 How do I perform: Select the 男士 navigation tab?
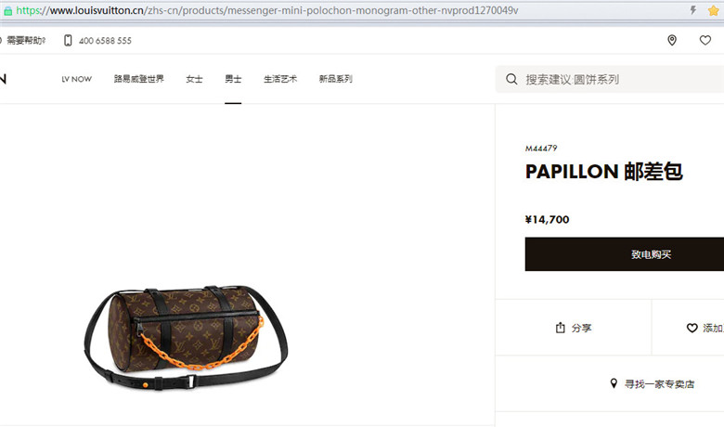click(x=233, y=79)
